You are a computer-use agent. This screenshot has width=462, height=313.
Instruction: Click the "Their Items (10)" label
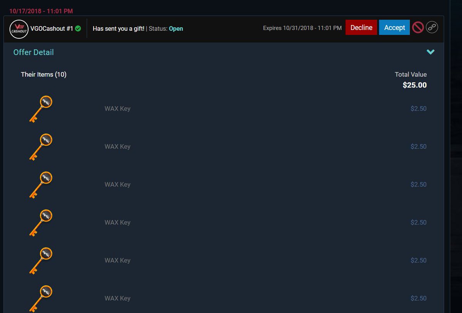(x=44, y=75)
